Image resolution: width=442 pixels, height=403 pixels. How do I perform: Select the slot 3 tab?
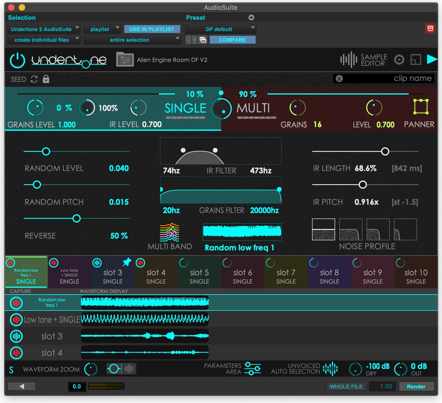(112, 272)
